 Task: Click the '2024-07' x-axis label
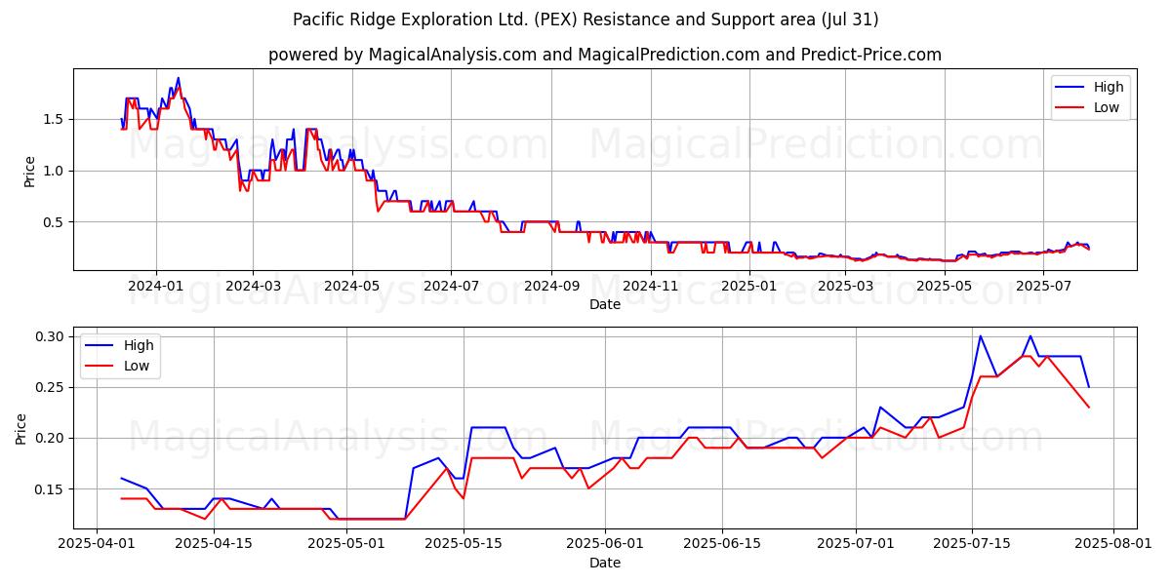pyautogui.click(x=450, y=286)
